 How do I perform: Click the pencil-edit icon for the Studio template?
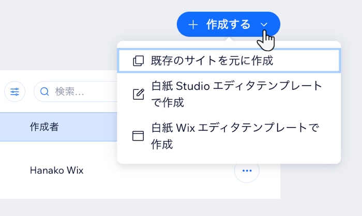tap(138, 94)
